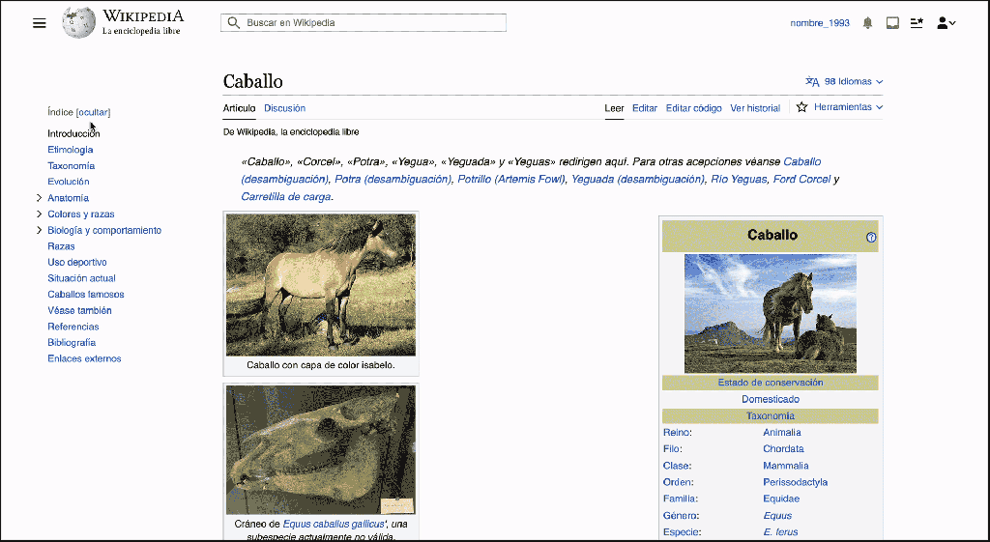Expand Biología y comportamiento section
This screenshot has width=990, height=542.
pyautogui.click(x=39, y=230)
